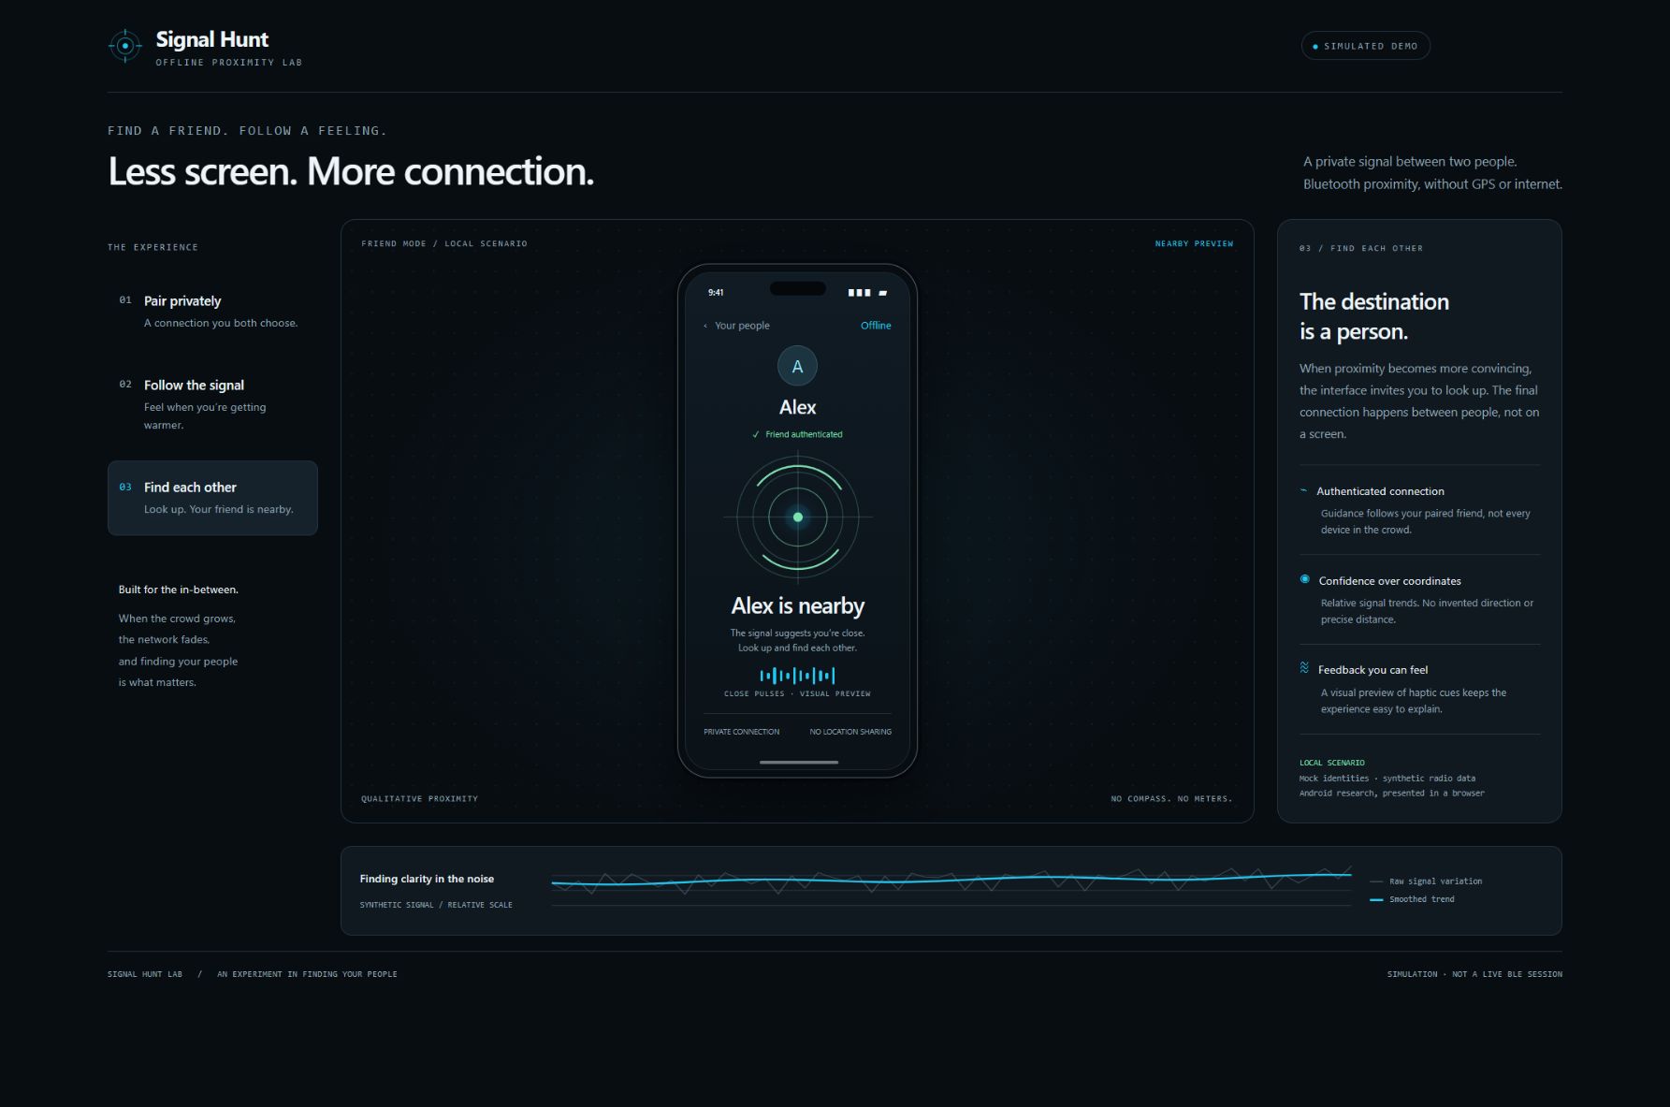Click the close pulses haptic bars
Viewport: 1670px width, 1107px height.
tap(797, 676)
